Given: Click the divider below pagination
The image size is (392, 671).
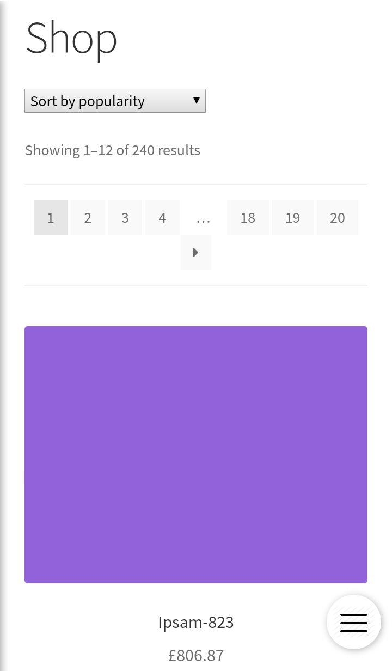Looking at the screenshot, I should tap(196, 286).
